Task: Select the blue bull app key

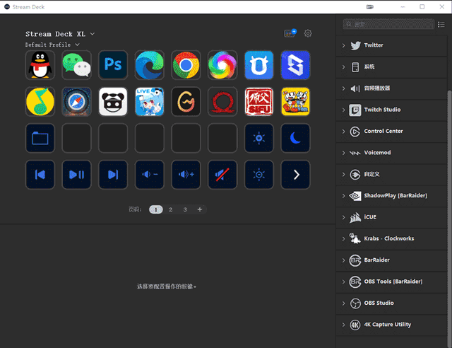Action: pos(259,65)
